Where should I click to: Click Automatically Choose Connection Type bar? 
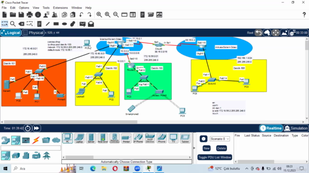point(126,162)
